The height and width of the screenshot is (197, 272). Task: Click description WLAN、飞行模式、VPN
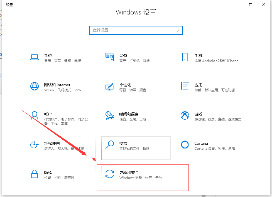(x=63, y=90)
